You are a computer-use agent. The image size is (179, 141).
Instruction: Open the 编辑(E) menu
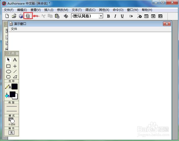point(22,10)
